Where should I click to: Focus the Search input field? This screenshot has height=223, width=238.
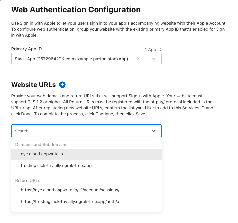(x=78, y=131)
